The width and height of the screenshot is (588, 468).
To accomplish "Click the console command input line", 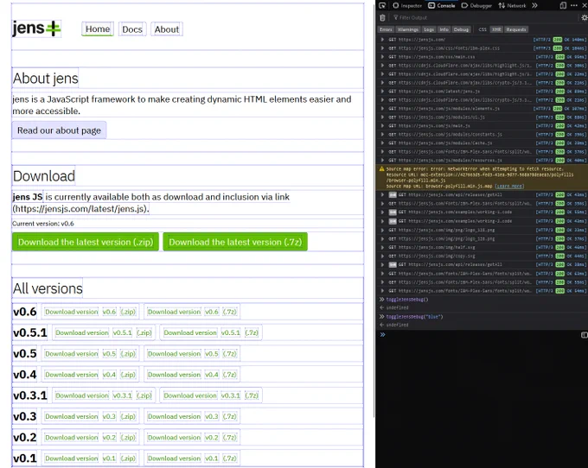I will point(482,335).
